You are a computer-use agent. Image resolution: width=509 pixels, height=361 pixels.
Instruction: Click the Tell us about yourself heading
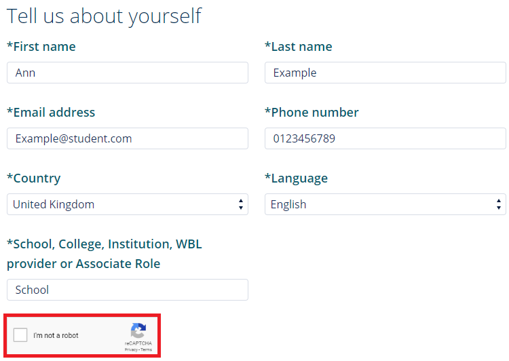[x=105, y=16]
